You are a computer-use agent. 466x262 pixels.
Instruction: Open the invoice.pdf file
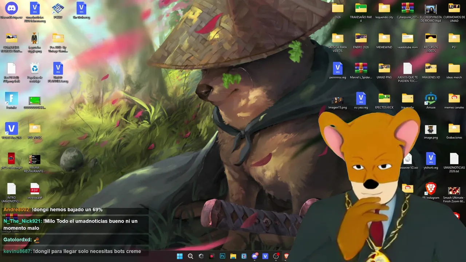(35, 191)
